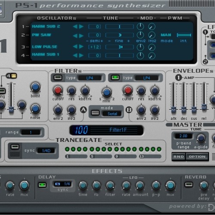Click oscillator 2 env2 mod knob

pyautogui.click(x=140, y=35)
